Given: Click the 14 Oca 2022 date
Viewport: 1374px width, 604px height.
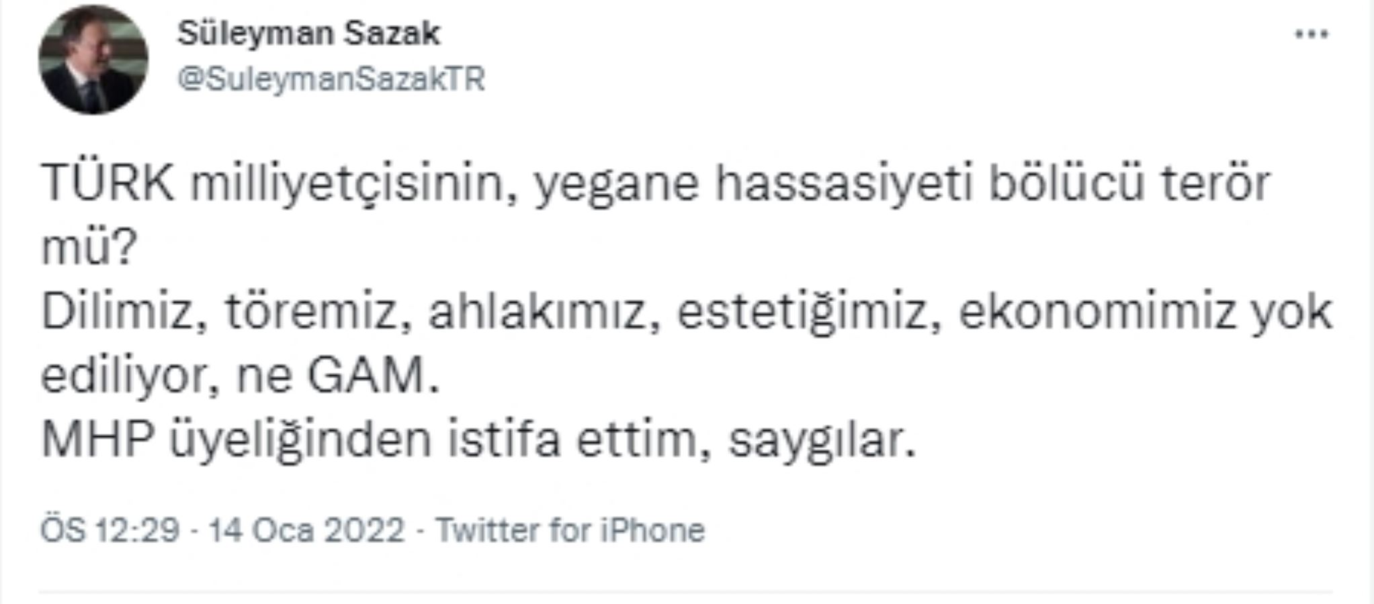Looking at the screenshot, I should pyautogui.click(x=306, y=530).
